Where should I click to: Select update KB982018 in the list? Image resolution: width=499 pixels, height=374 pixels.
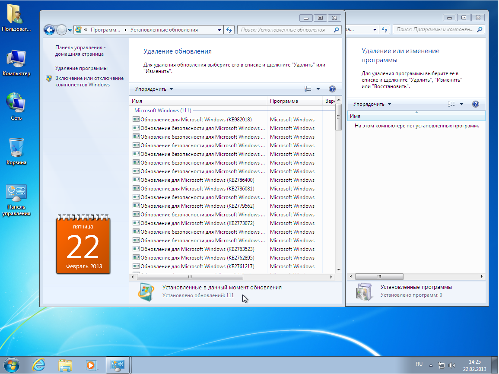coord(196,120)
